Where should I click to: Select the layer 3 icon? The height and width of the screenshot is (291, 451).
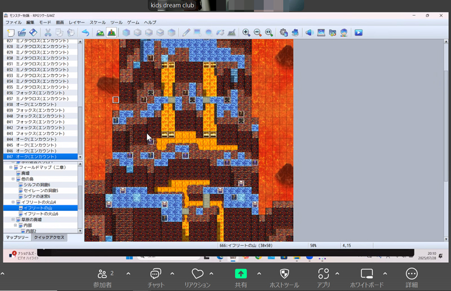(x=160, y=33)
